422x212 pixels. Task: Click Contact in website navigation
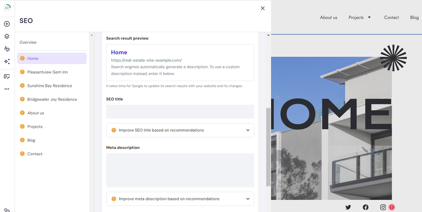pyautogui.click(x=392, y=17)
